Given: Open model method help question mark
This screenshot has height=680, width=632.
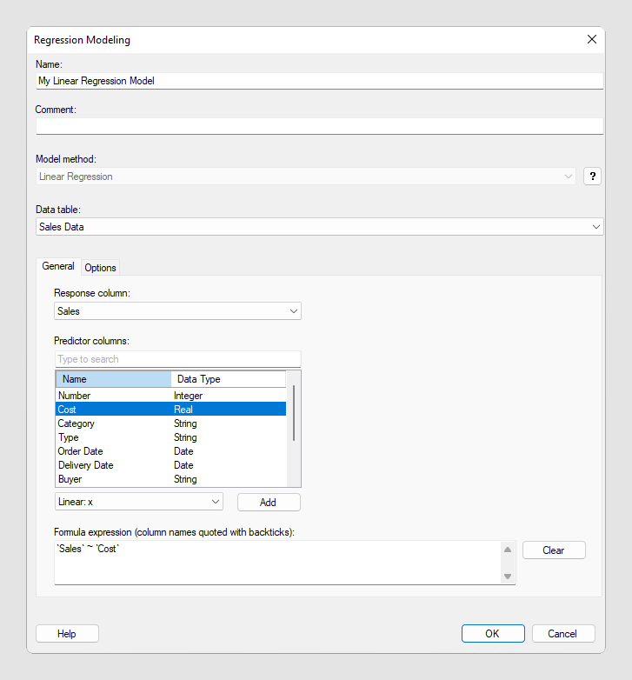Looking at the screenshot, I should (x=592, y=177).
